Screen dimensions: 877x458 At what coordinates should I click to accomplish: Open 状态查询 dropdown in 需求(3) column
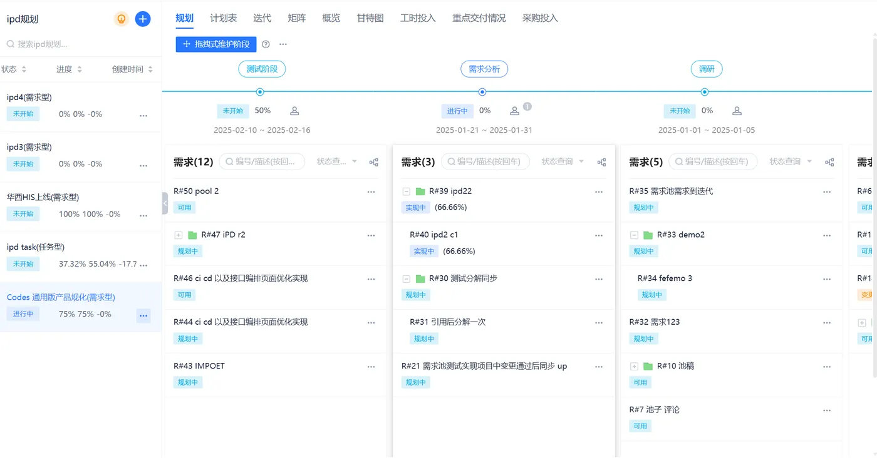[x=562, y=161]
